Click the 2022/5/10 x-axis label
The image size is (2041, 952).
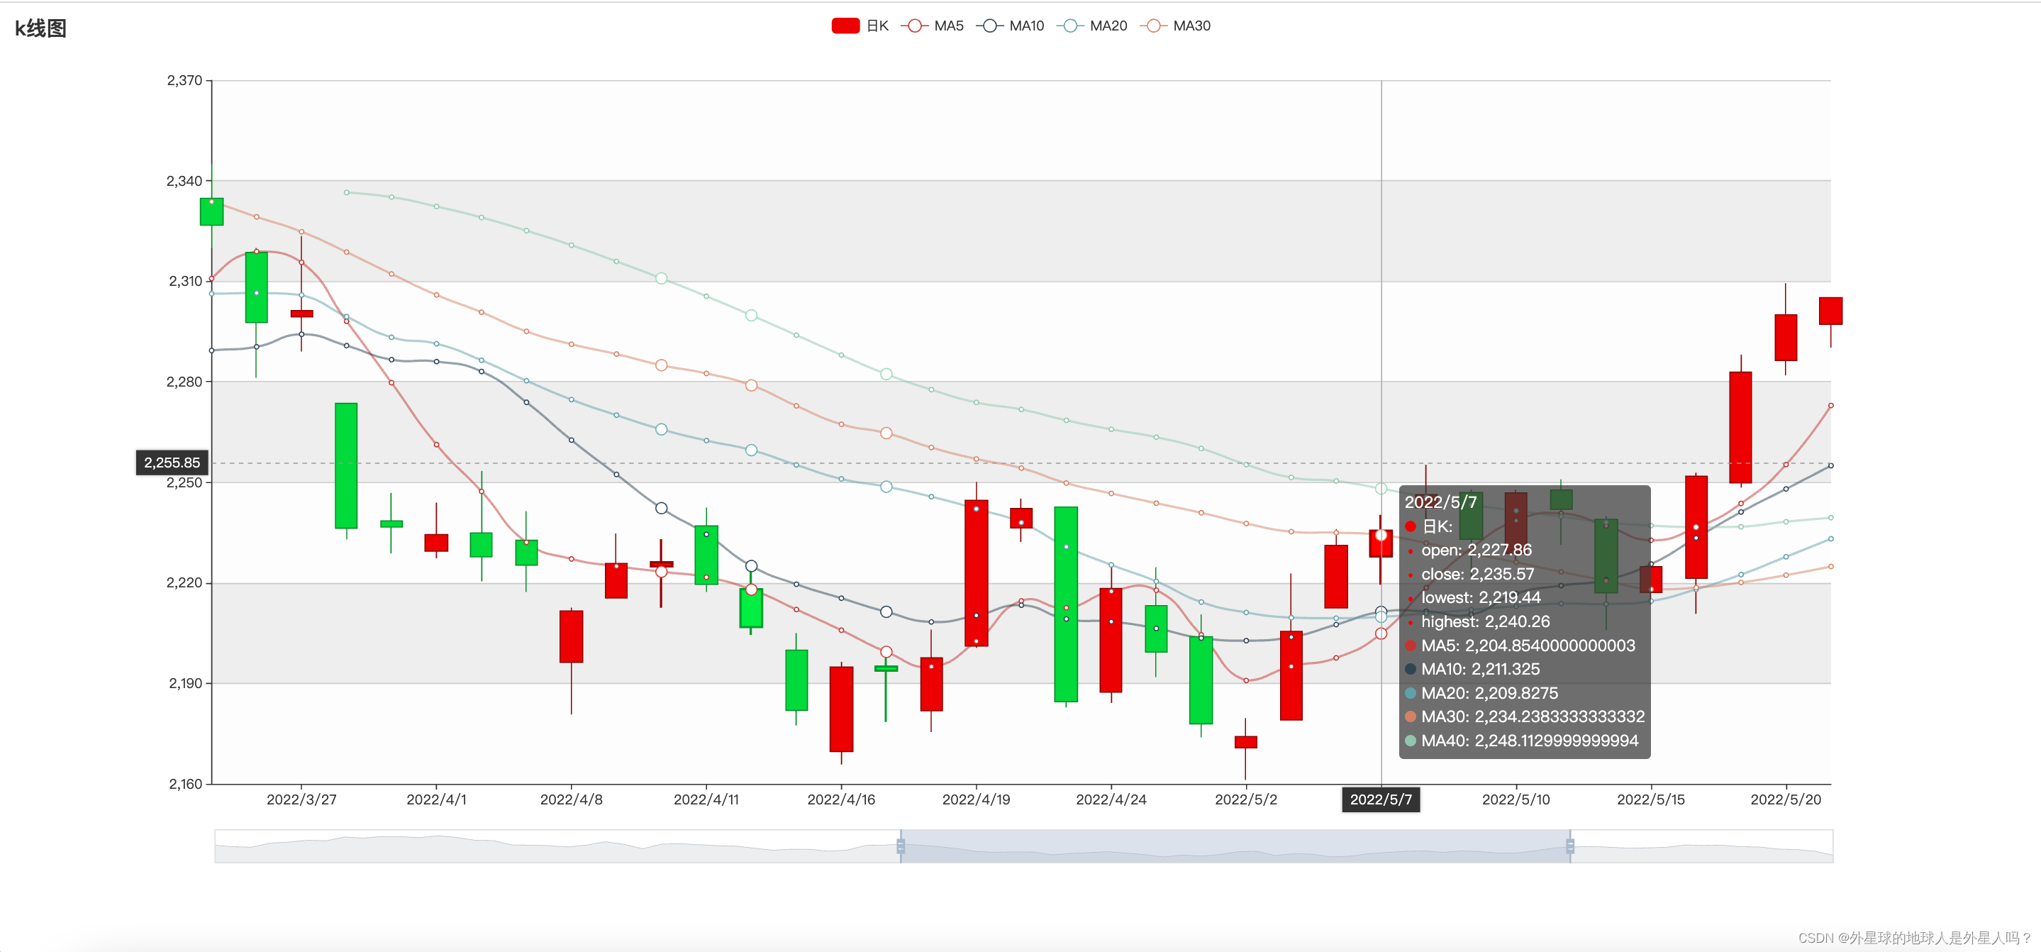(x=1516, y=799)
